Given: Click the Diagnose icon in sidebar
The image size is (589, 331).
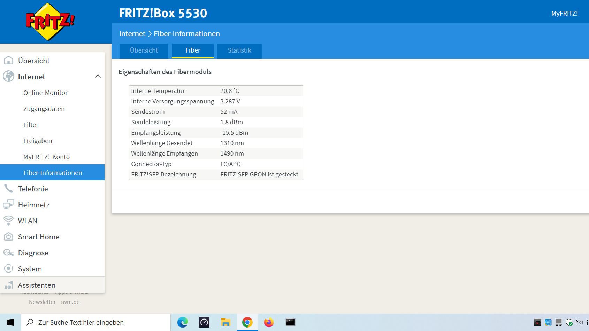Looking at the screenshot, I should pos(8,253).
